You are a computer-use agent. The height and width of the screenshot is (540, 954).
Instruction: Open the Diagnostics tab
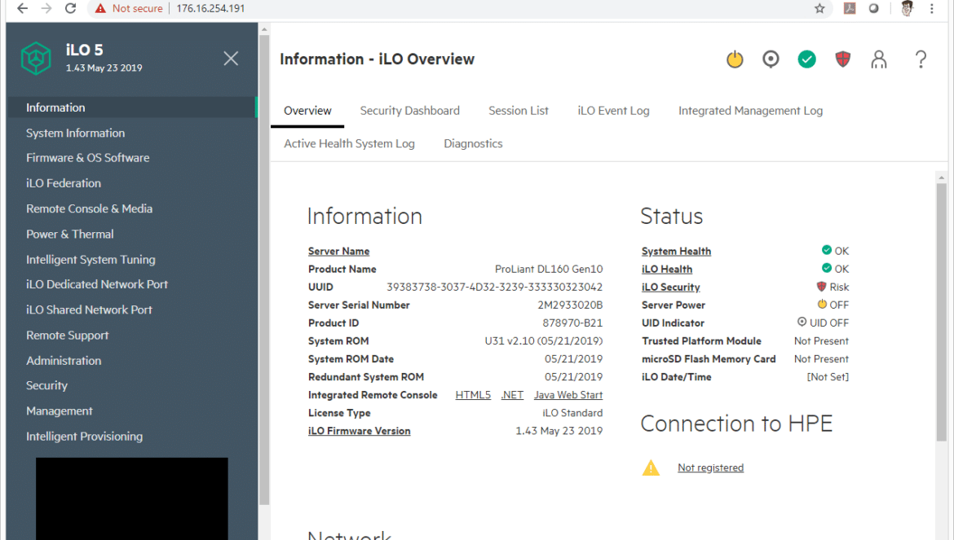(473, 143)
